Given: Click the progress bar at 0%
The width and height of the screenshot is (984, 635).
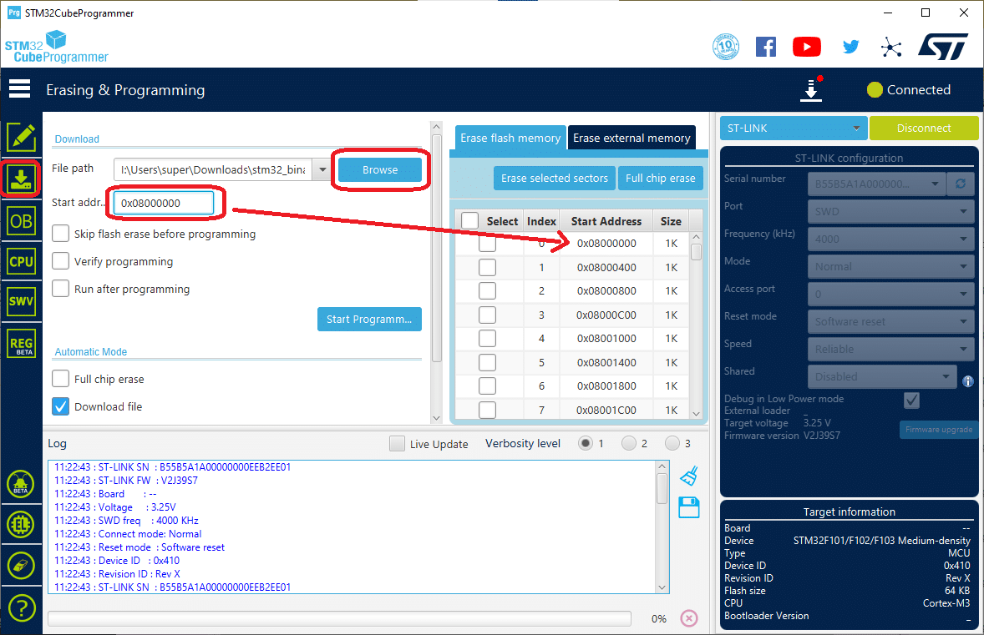Looking at the screenshot, I should pyautogui.click(x=339, y=618).
